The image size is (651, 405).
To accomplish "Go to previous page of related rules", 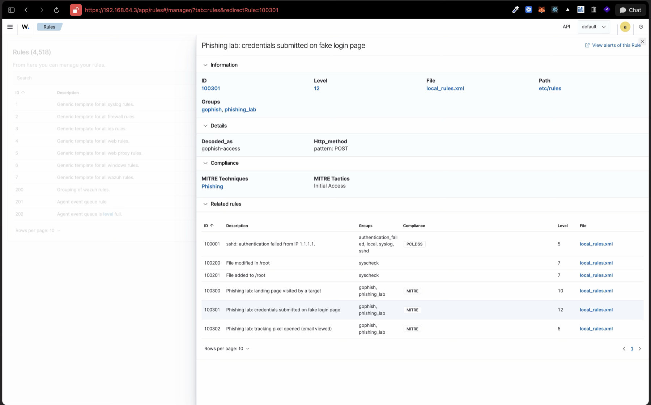I will tap(624, 349).
